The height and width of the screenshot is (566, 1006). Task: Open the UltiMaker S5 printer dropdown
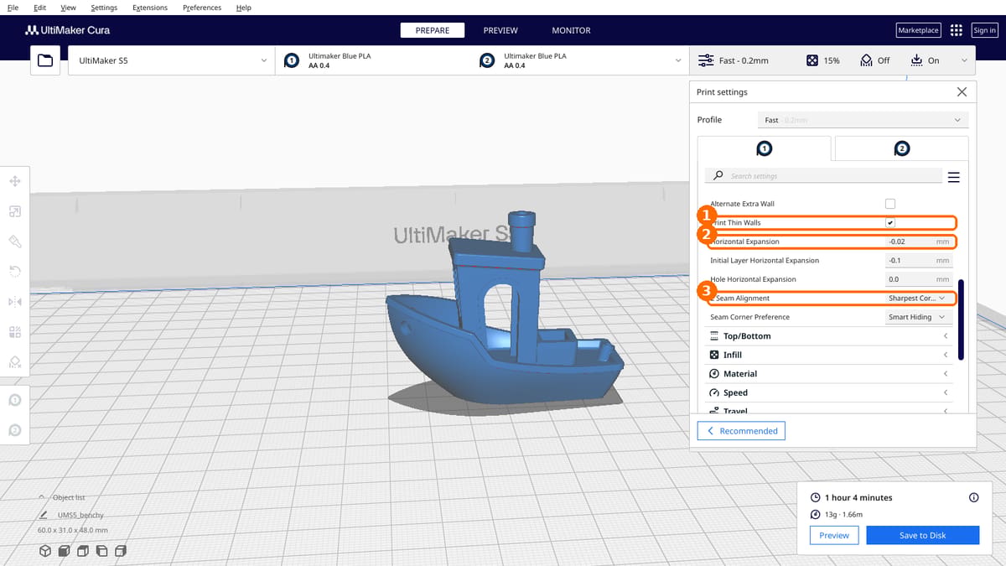pyautogui.click(x=170, y=60)
